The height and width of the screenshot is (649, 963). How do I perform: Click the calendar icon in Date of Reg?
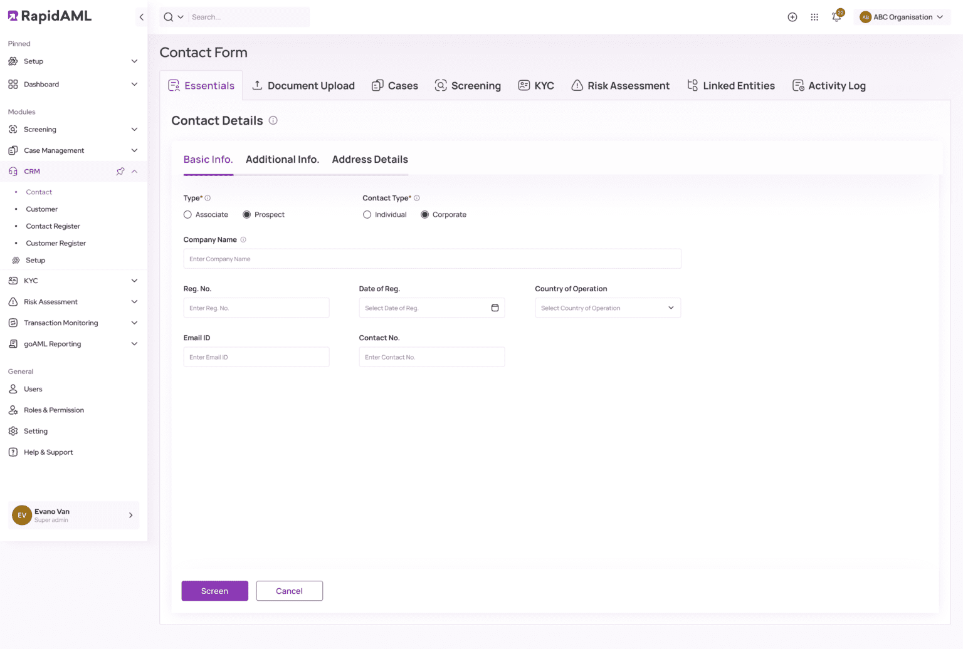point(495,308)
